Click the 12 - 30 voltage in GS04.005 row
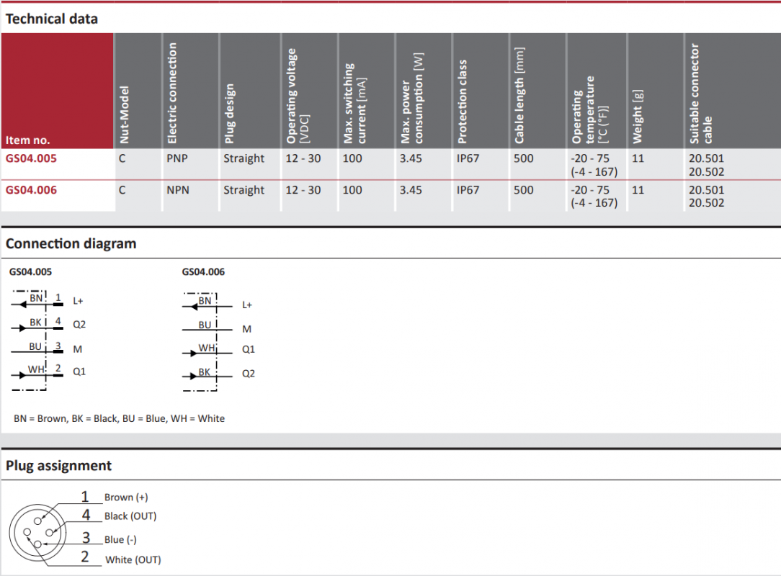 303,158
